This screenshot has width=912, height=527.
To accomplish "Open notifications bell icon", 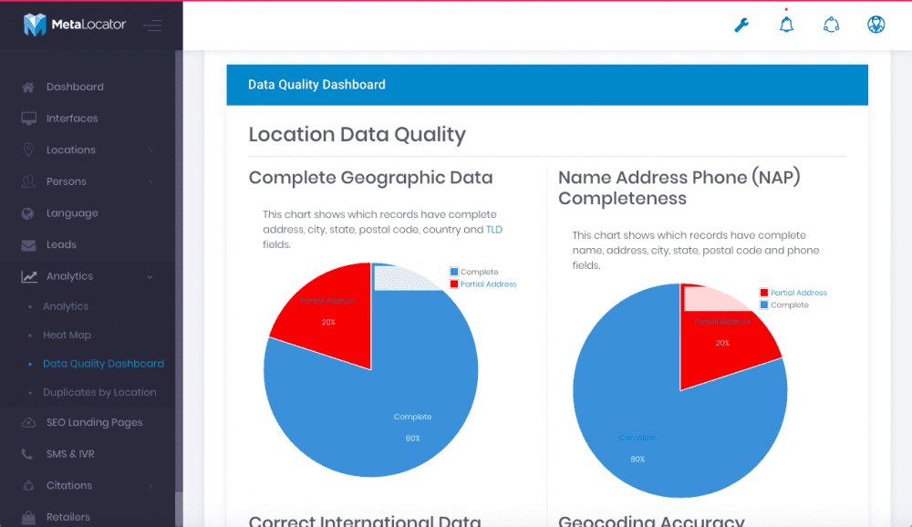I will click(x=786, y=25).
